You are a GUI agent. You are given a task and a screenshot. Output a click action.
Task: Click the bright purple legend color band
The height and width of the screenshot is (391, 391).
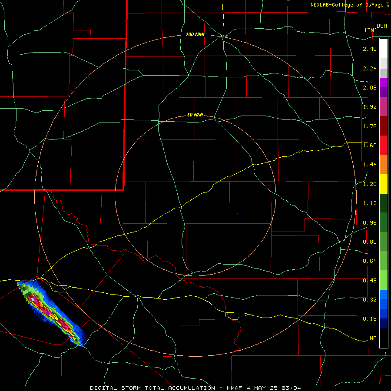pyautogui.click(x=384, y=83)
